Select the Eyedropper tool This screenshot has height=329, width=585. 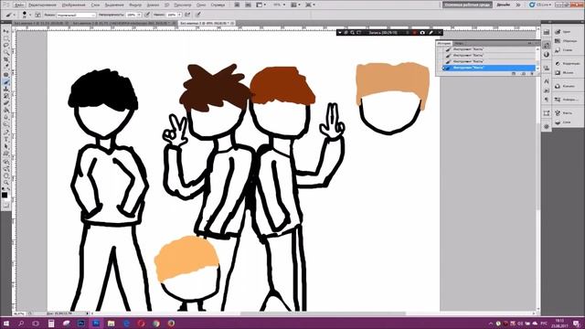pyautogui.click(x=5, y=67)
